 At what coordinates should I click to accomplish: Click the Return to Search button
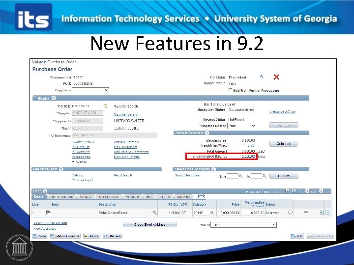[65, 236]
